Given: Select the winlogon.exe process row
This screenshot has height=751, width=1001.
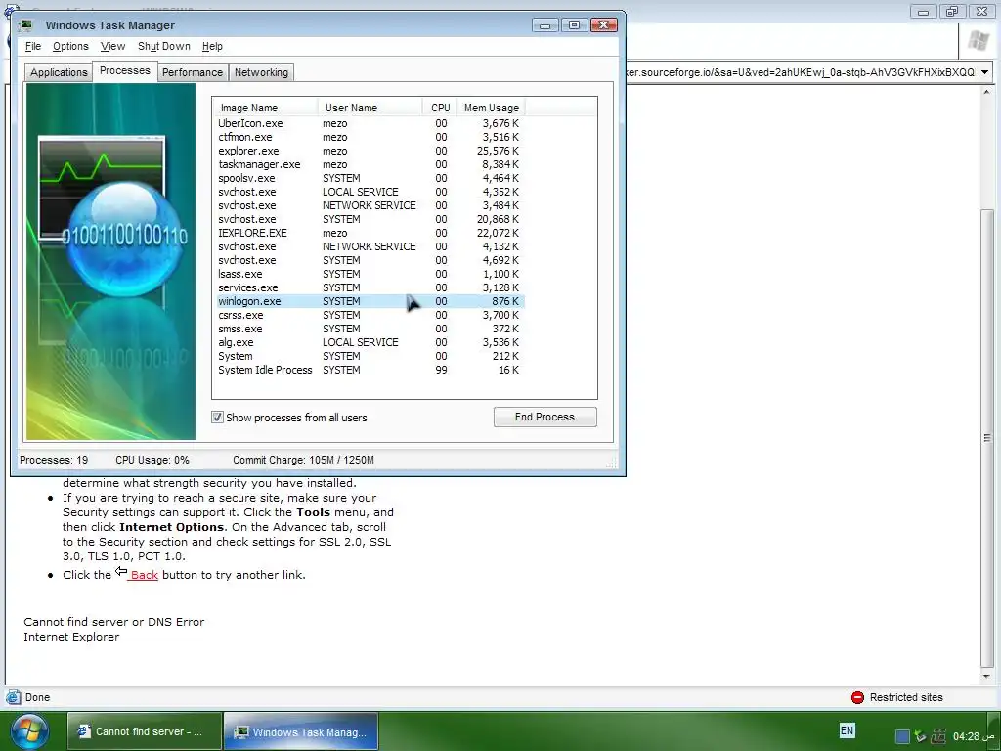Looking at the screenshot, I should [x=369, y=301].
